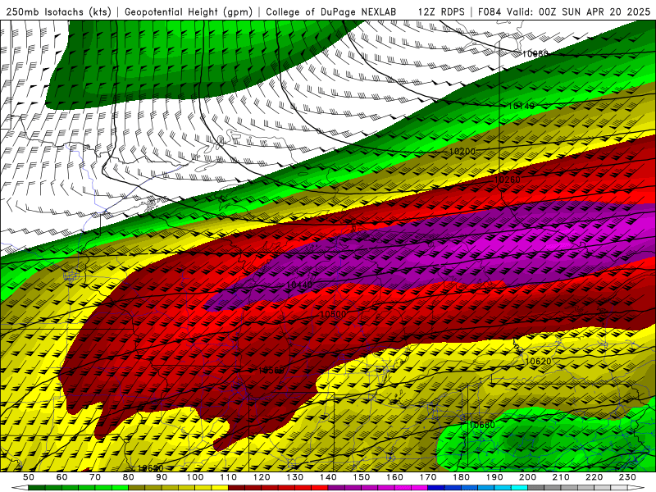Image resolution: width=656 pixels, height=492 pixels.
Task: Click the 190 tick label on color scale
Action: pos(494,477)
